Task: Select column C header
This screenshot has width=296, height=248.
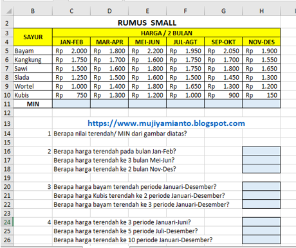Action: coord(71,11)
